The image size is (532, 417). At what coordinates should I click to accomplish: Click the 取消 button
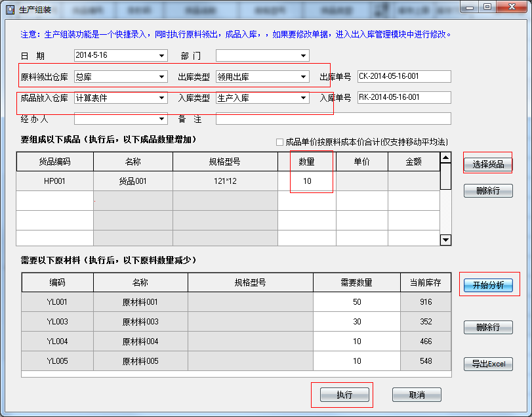pos(417,395)
